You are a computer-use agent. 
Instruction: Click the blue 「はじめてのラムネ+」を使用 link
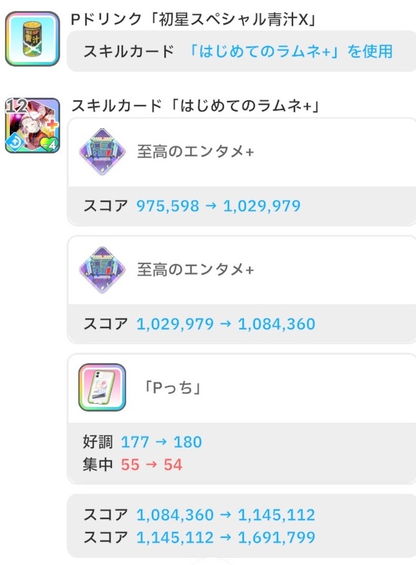pyautogui.click(x=290, y=51)
